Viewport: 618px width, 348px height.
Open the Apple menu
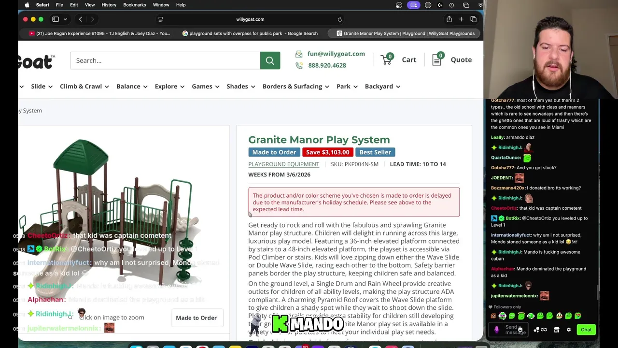27,5
